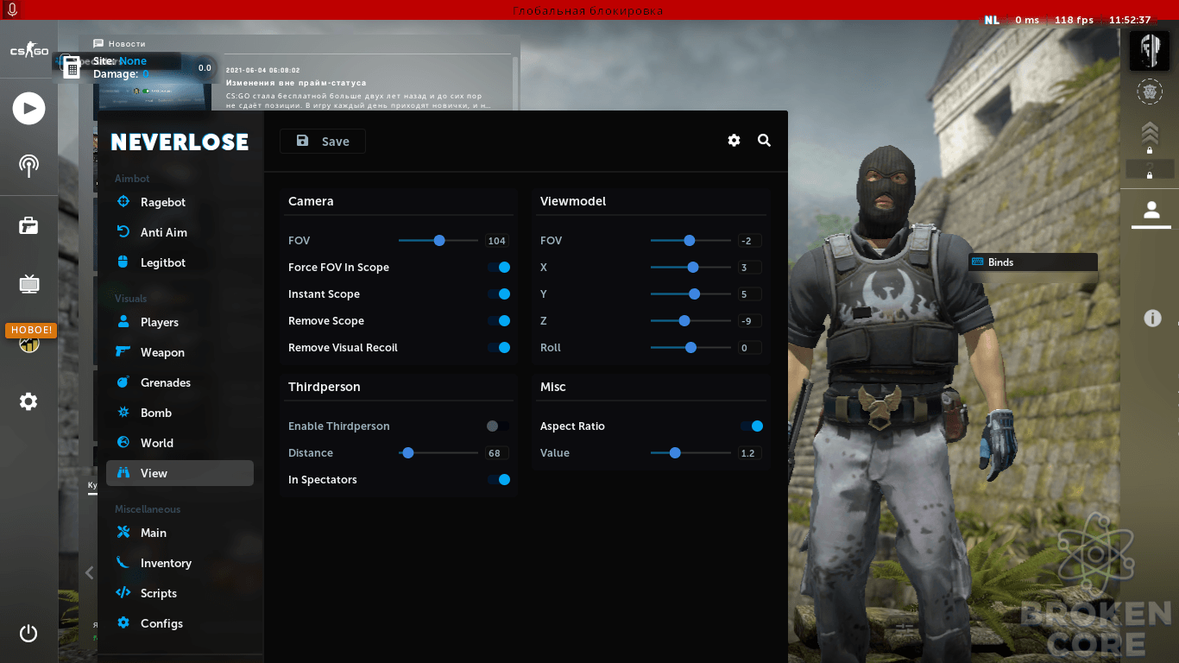Open CS:GO settings gear in left sidebar

click(28, 401)
